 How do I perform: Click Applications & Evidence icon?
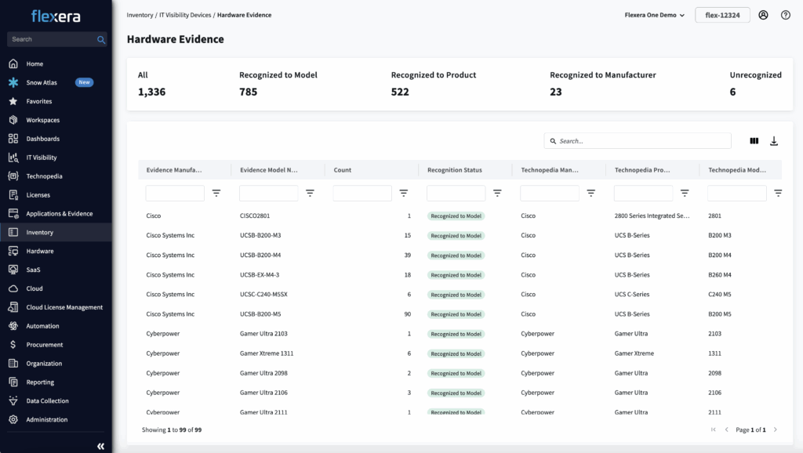(x=13, y=213)
